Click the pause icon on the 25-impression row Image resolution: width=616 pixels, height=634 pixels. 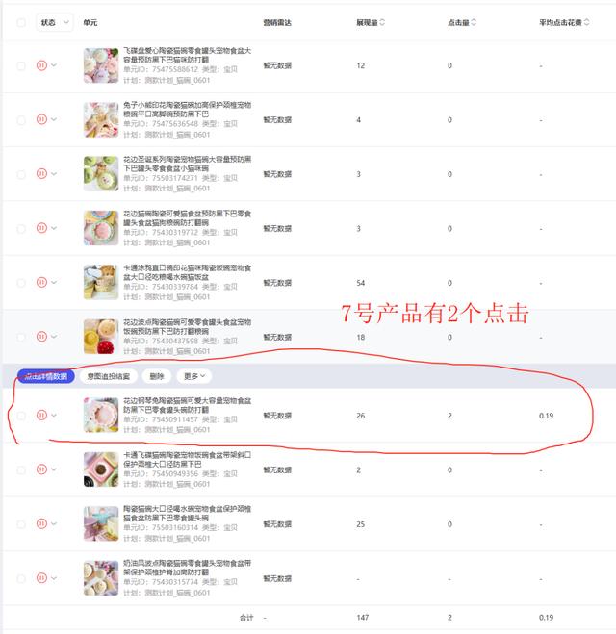(x=41, y=523)
